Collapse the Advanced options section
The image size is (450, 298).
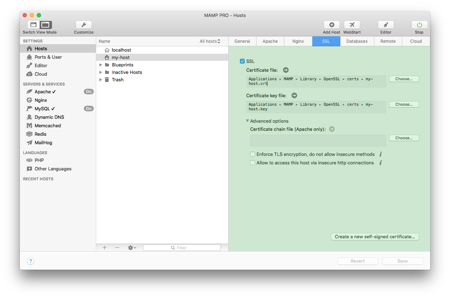click(248, 121)
